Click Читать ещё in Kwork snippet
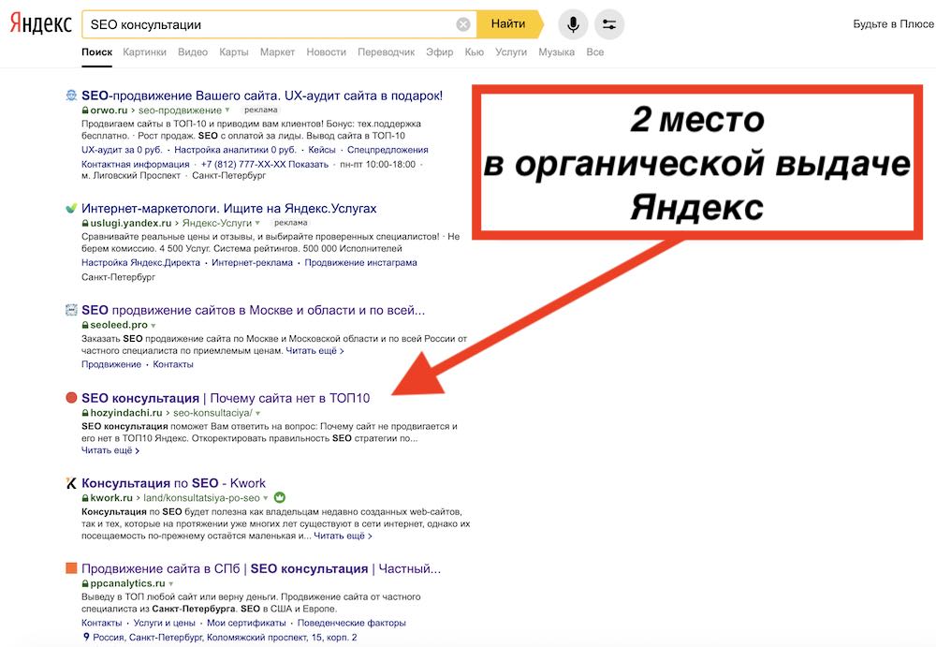This screenshot has width=936, height=647. tap(343, 536)
